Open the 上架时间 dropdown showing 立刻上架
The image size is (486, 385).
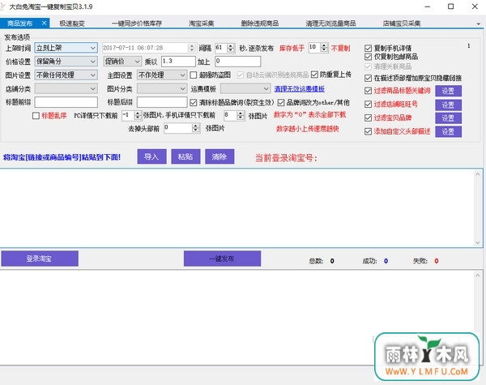[x=66, y=48]
